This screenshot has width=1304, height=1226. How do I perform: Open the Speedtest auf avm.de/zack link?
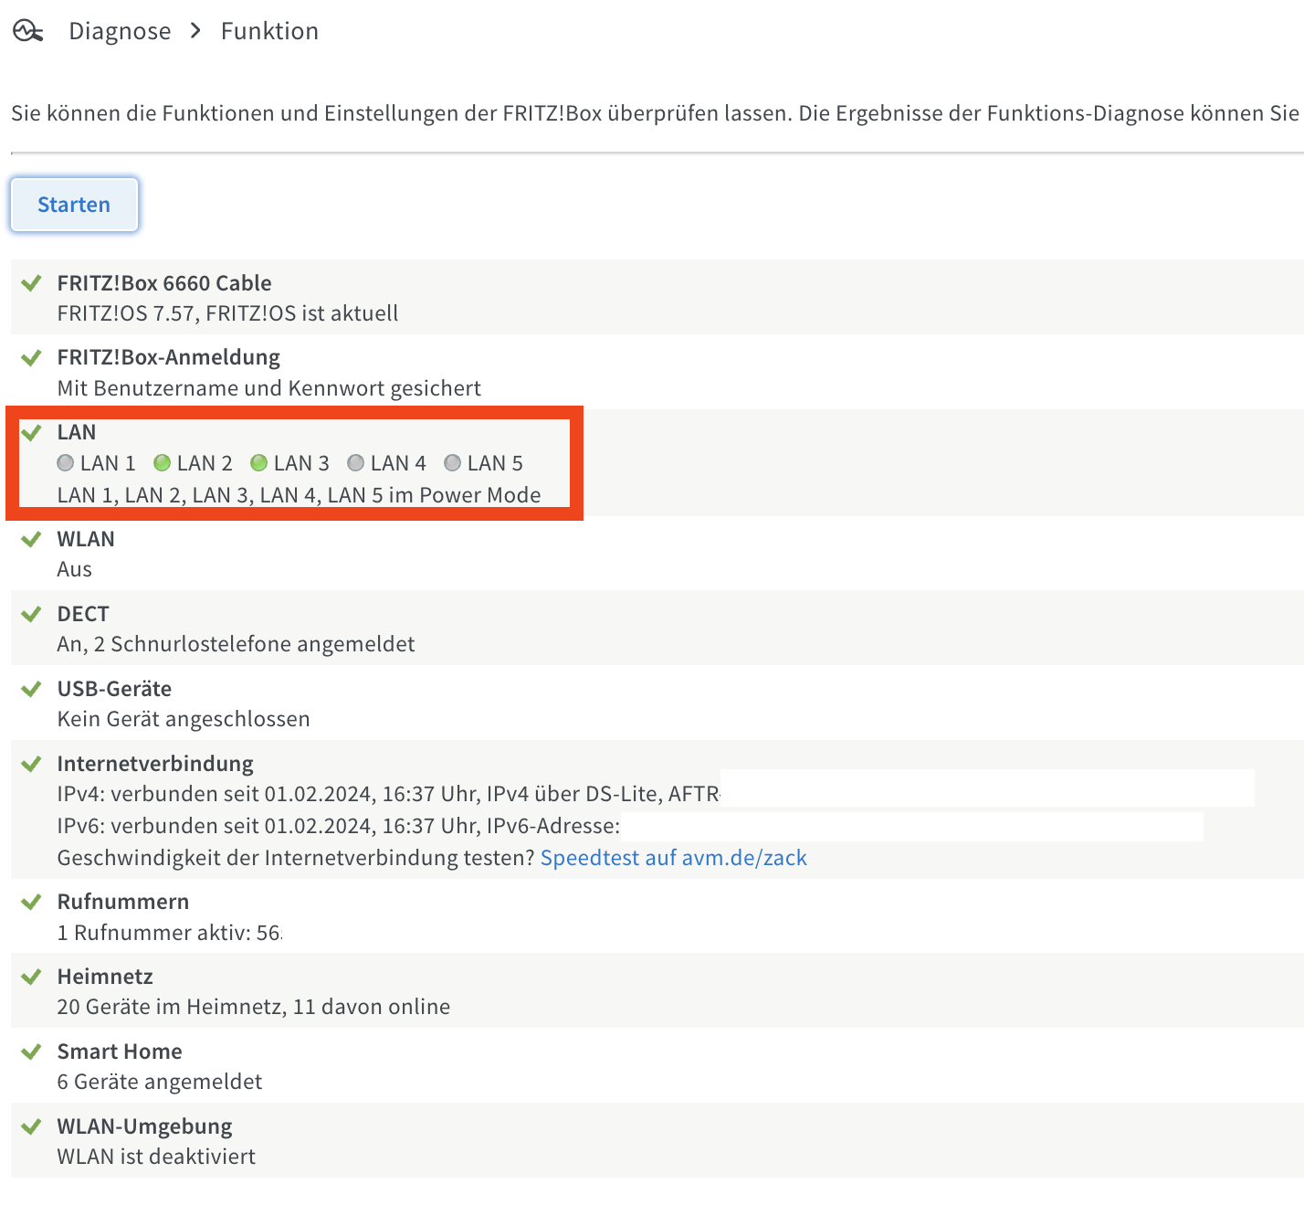coord(674,858)
